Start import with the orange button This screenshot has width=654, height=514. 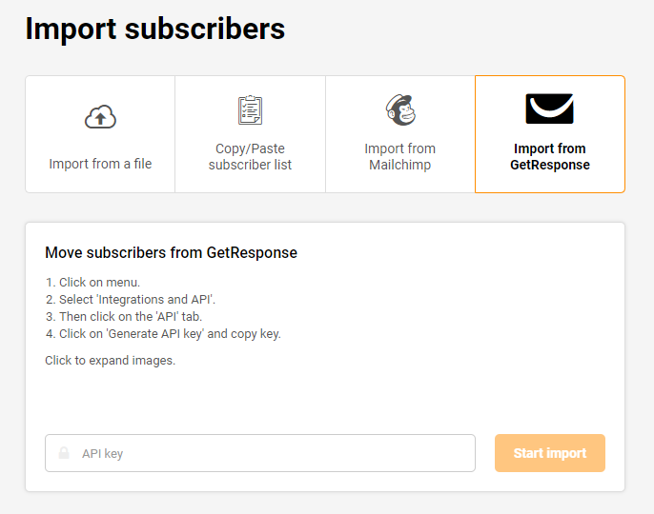tap(550, 453)
